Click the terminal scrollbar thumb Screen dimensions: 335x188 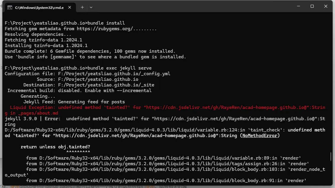pos(331,155)
